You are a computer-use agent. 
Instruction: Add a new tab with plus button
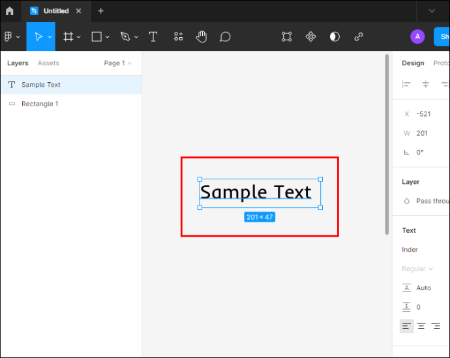pos(100,11)
